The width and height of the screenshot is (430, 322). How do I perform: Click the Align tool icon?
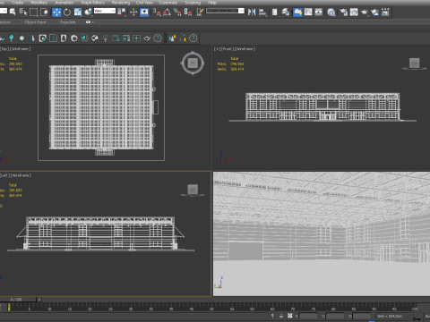click(262, 13)
